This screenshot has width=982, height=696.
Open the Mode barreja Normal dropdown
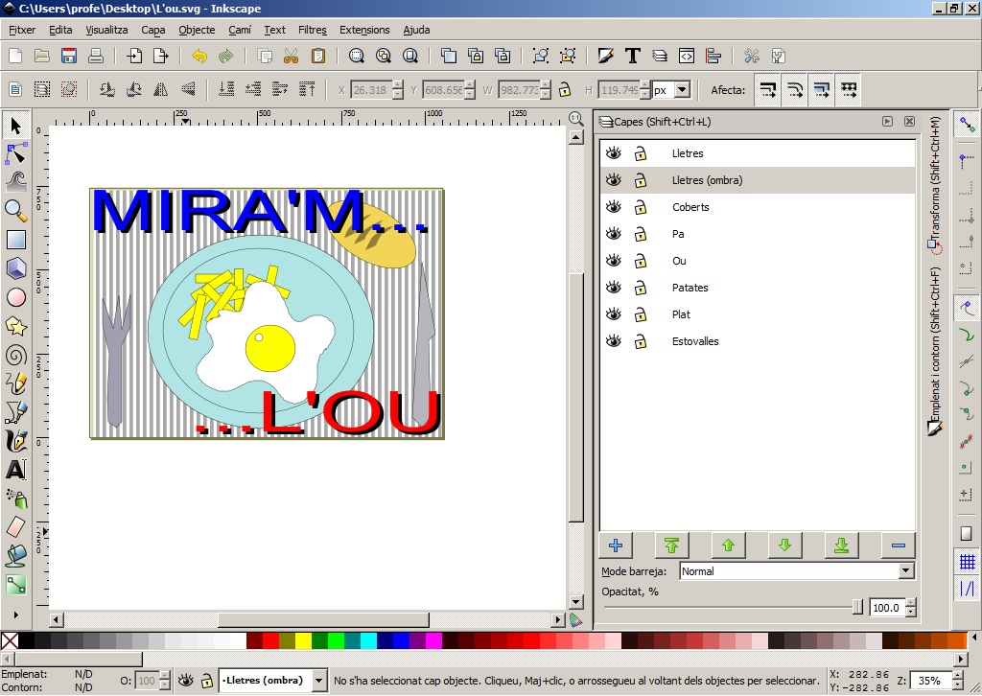click(905, 570)
